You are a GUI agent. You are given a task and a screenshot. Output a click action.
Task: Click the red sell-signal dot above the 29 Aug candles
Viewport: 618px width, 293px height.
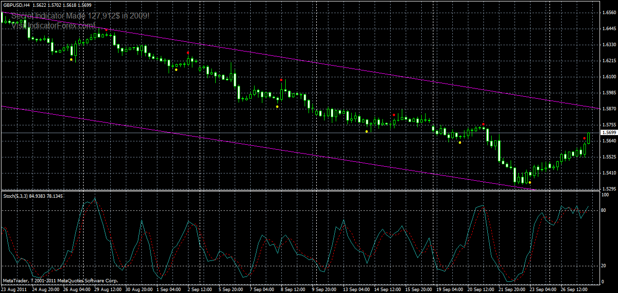pos(106,30)
